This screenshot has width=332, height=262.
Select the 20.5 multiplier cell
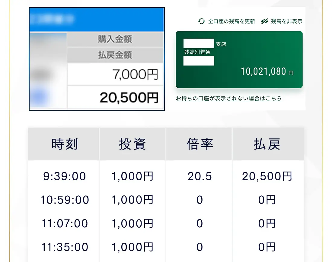(x=200, y=176)
